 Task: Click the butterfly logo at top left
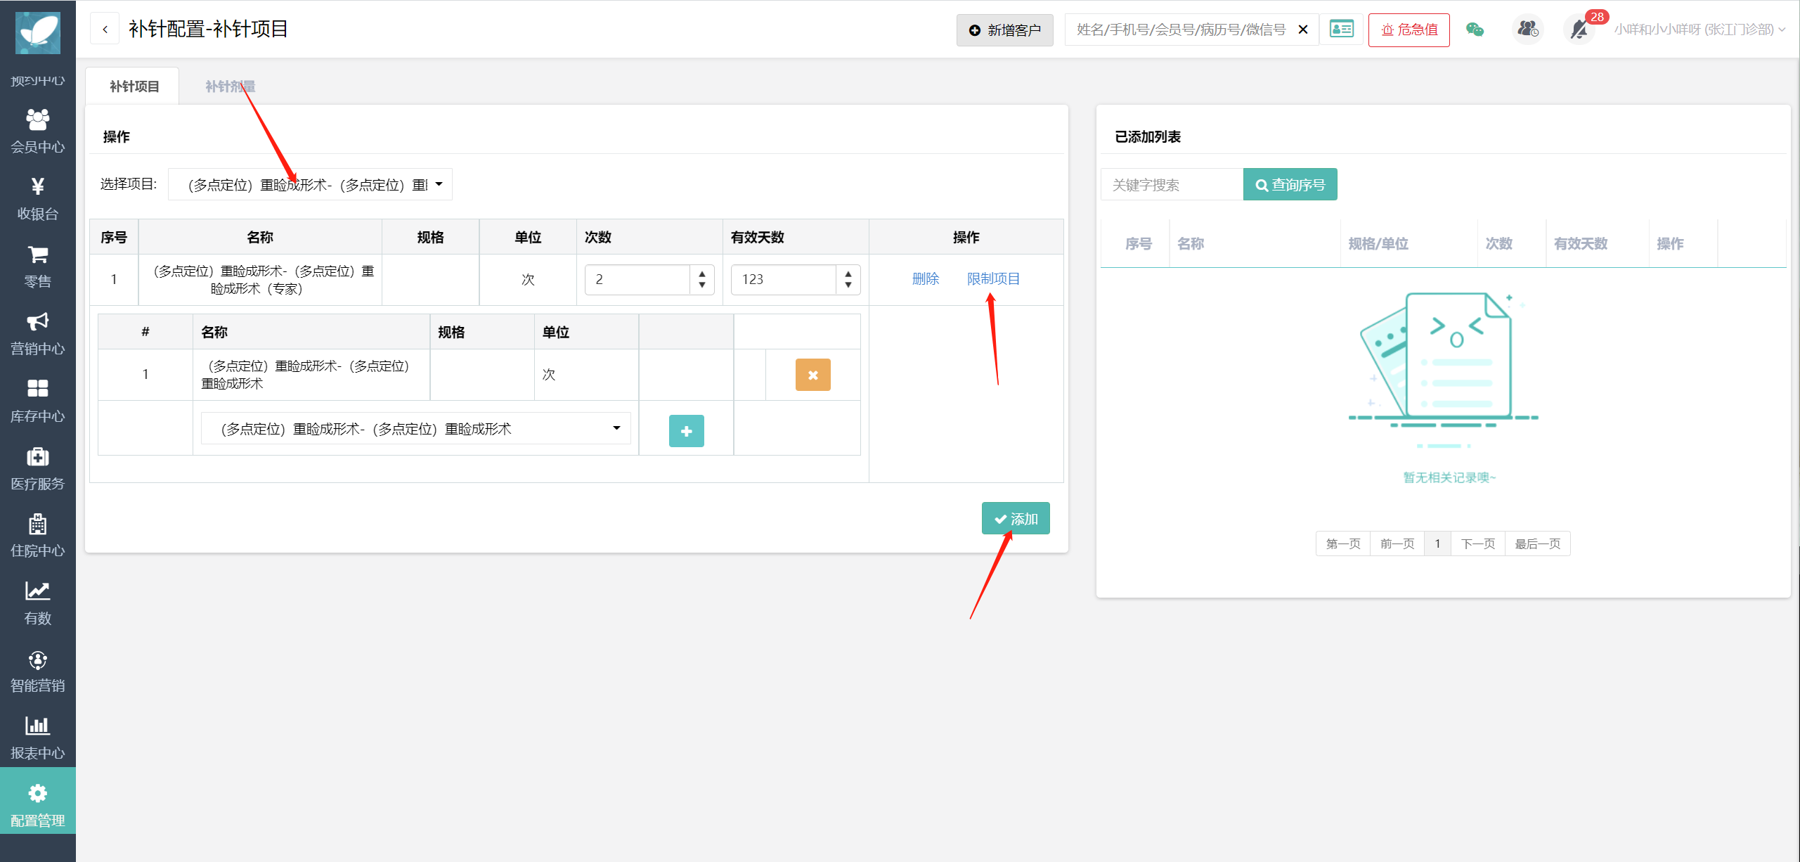38,32
